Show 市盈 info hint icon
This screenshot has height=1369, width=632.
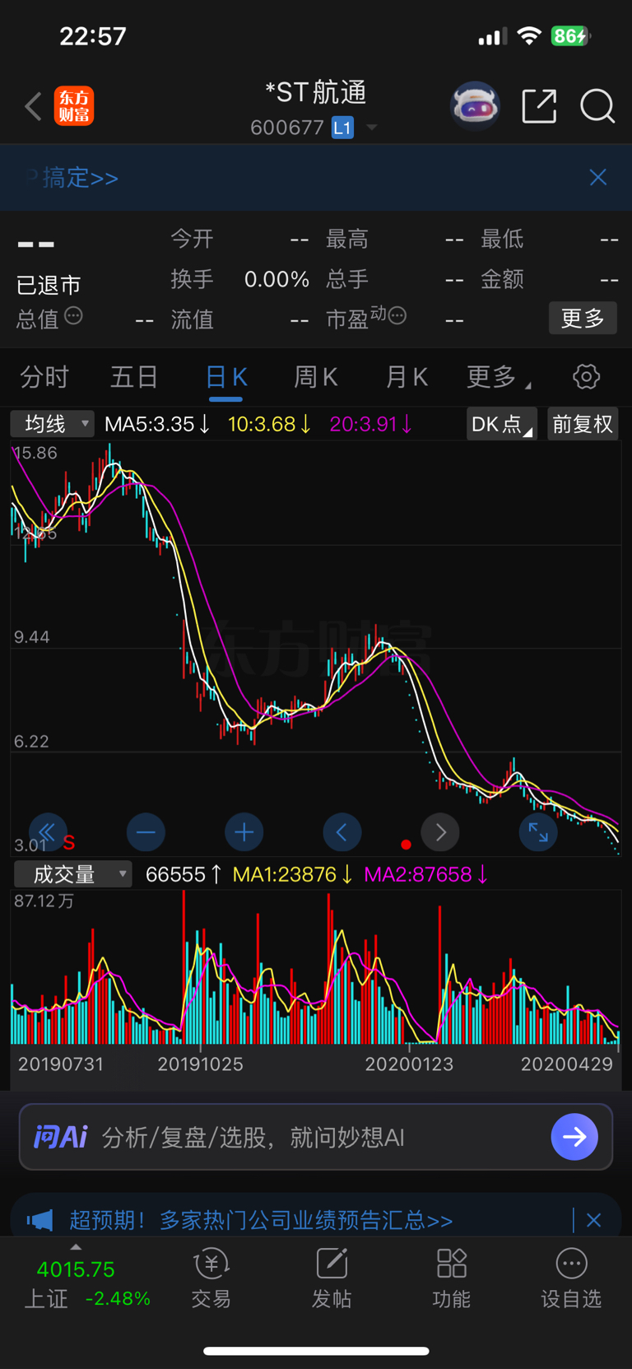pyautogui.click(x=397, y=315)
